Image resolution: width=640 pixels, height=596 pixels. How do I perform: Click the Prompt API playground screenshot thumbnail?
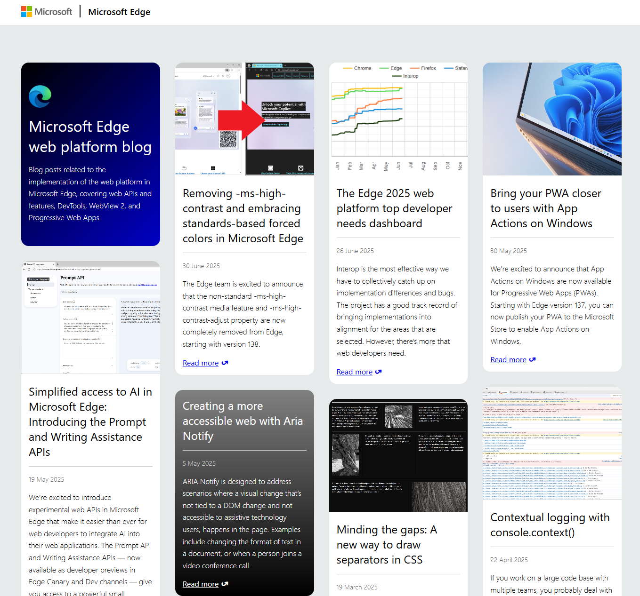tap(90, 317)
